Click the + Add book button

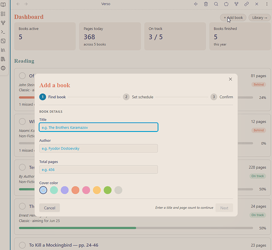coord(233,17)
